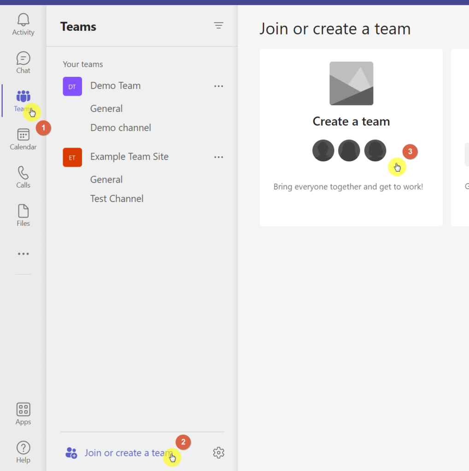
Task: Open more options for Demo Team
Action: pyautogui.click(x=218, y=86)
